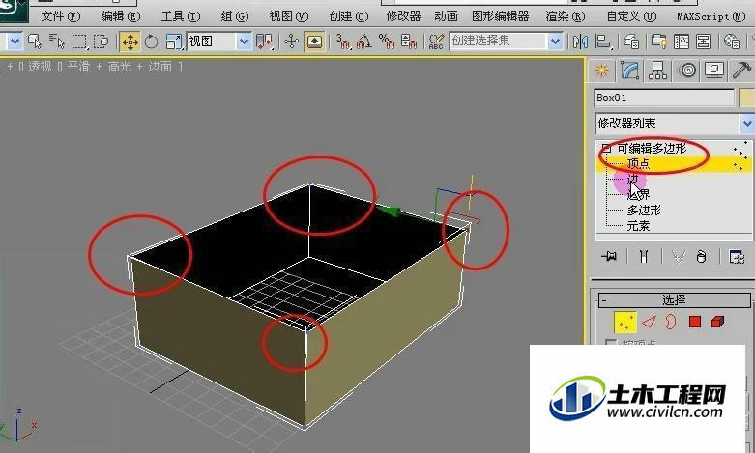Open the 创建(C) menu
This screenshot has width=755, height=453.
pos(349,16)
